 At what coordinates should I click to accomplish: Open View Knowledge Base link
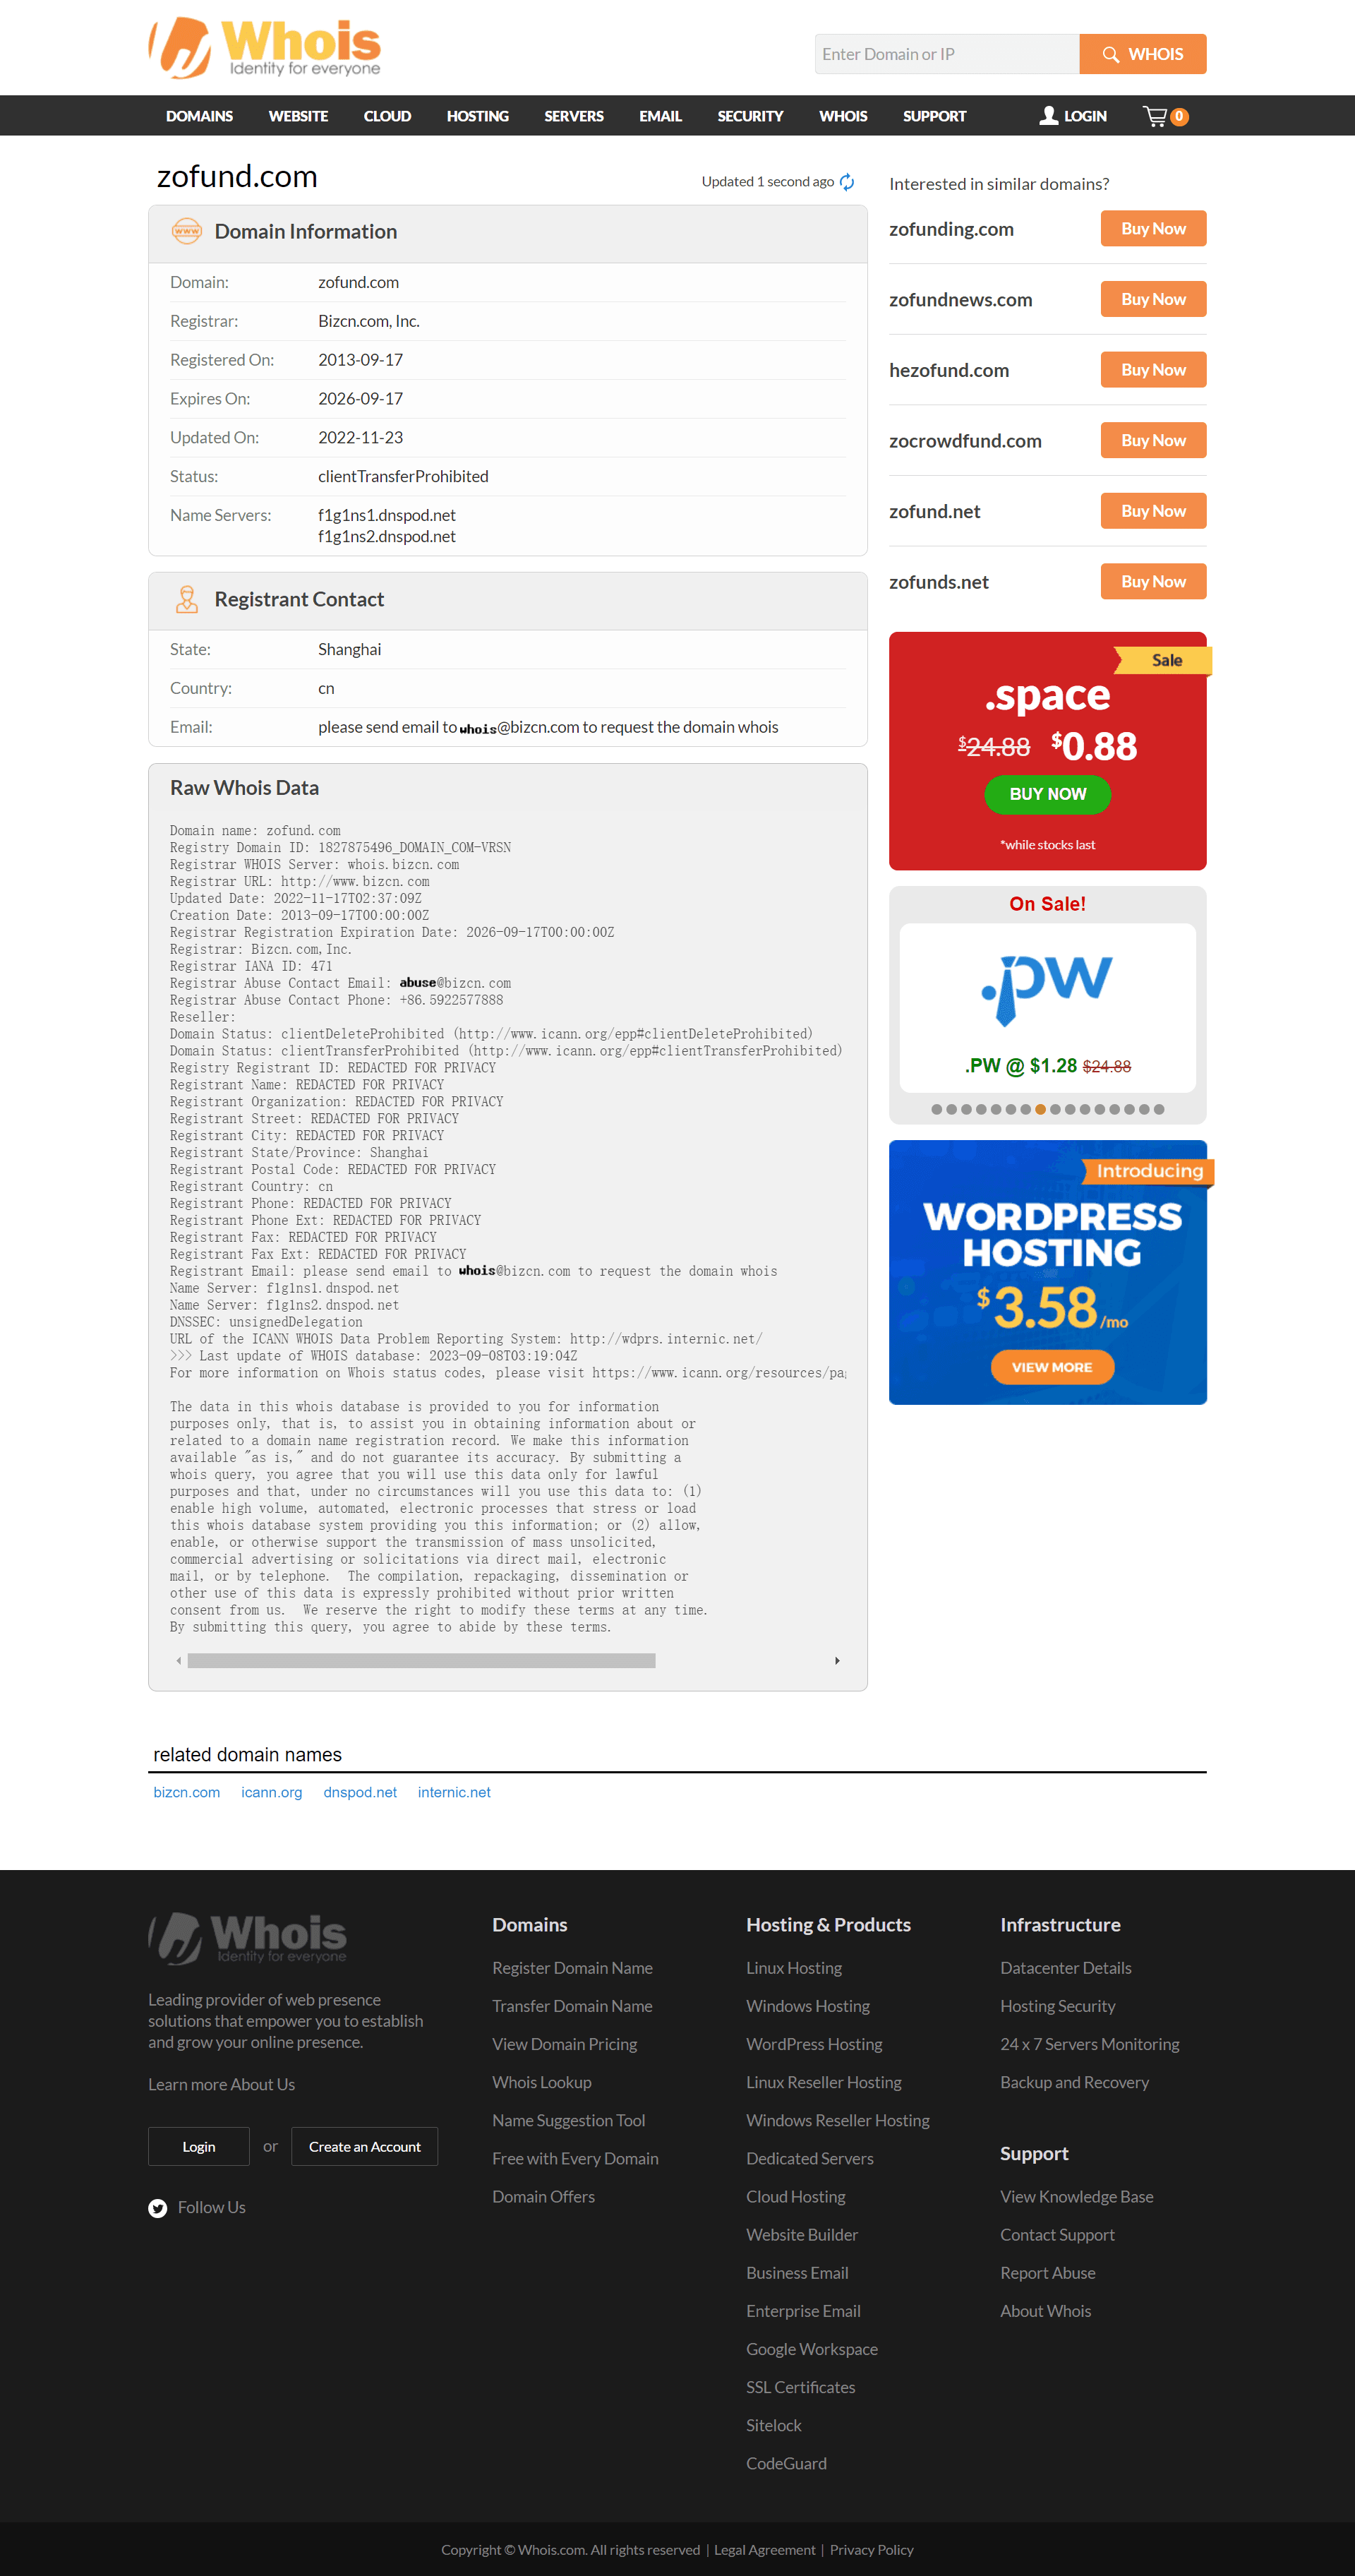pos(1076,2196)
